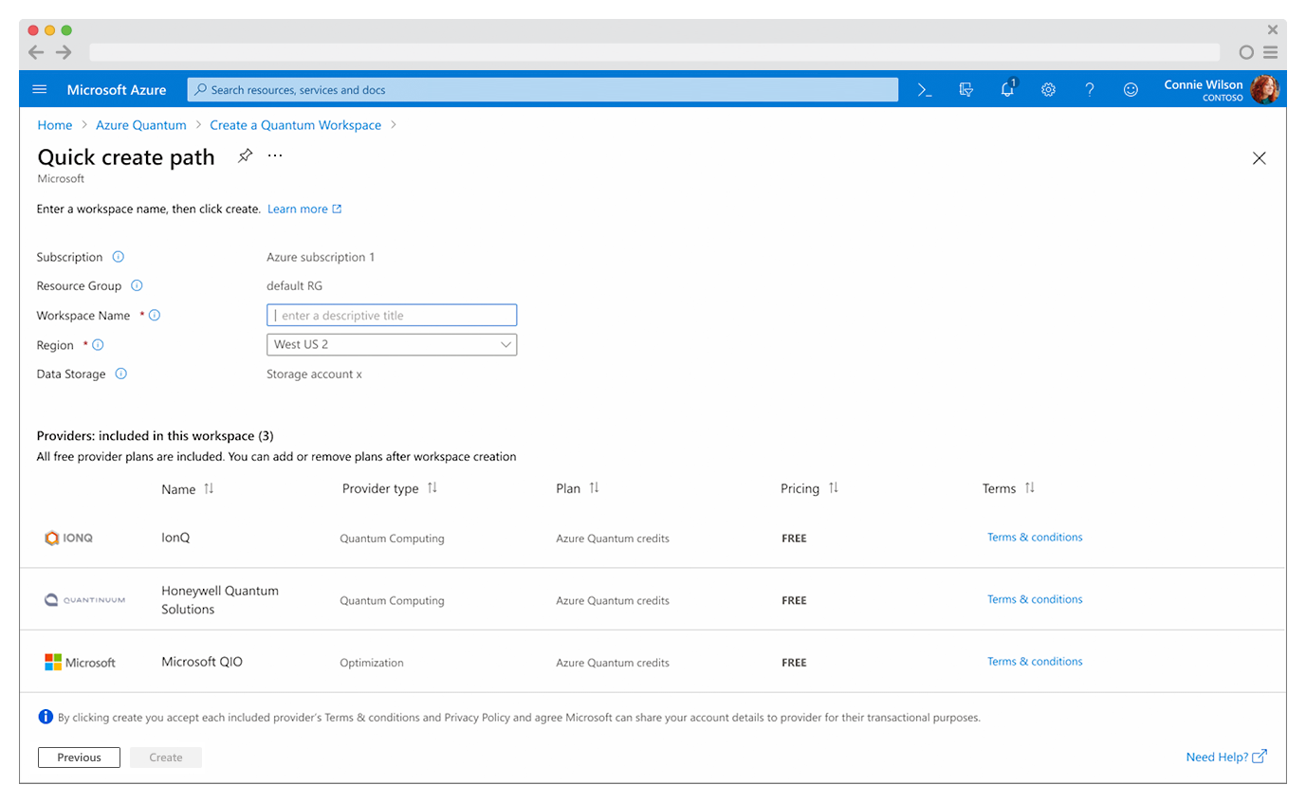Click the IonQ provider logo

[69, 538]
